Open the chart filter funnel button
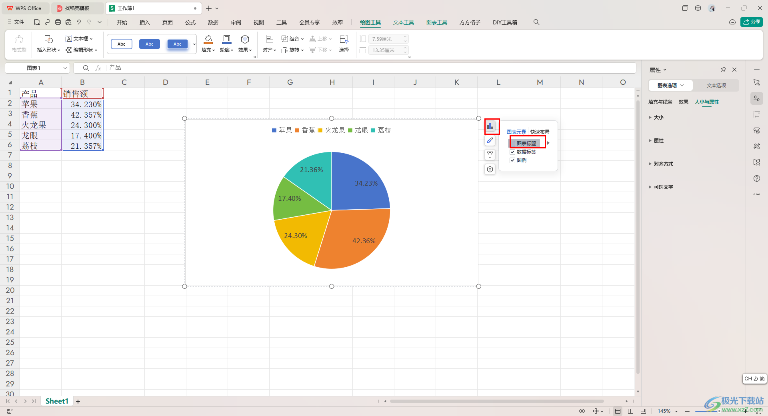The image size is (768, 416). pos(490,155)
